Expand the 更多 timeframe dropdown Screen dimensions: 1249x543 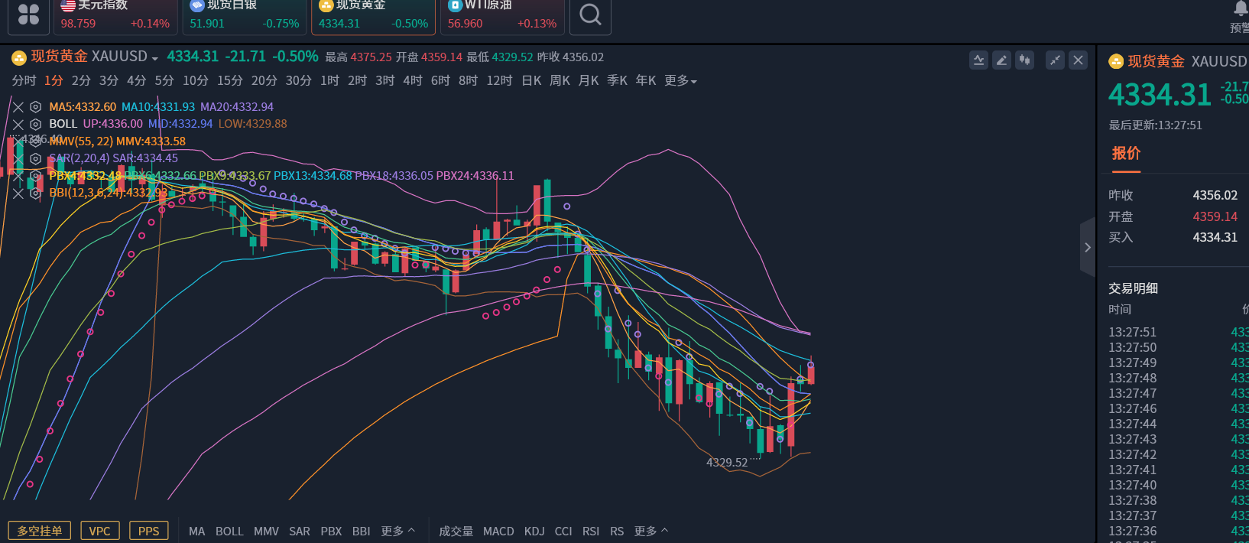click(x=680, y=81)
